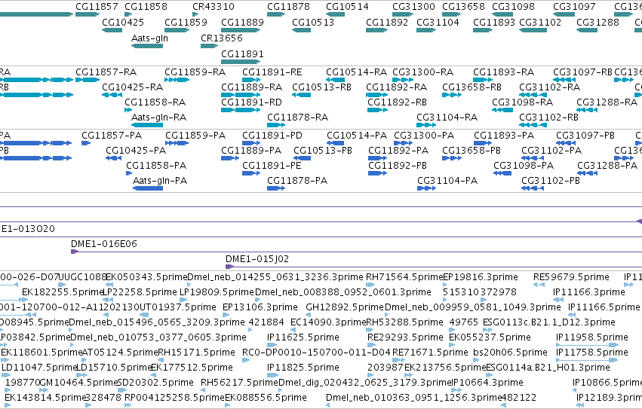Select protein CG31288-PA
The height and width of the screenshot is (409, 642).
click(x=607, y=166)
